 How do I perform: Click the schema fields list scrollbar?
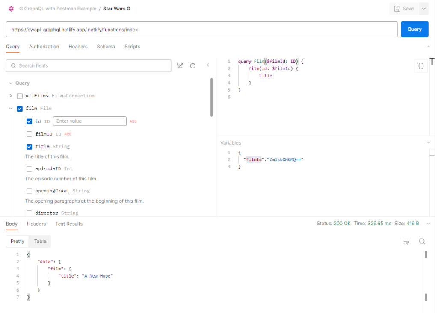pyautogui.click(x=212, y=97)
